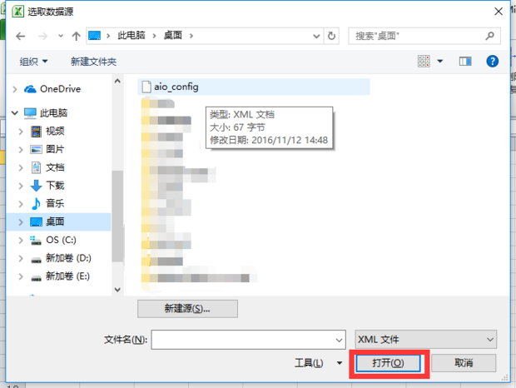The width and height of the screenshot is (516, 388).
Task: Click the sidebar scrollbar down arrow
Action: pos(117,289)
